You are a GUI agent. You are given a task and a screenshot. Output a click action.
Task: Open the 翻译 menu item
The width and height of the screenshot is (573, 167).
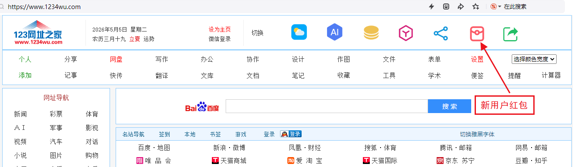click(x=162, y=76)
